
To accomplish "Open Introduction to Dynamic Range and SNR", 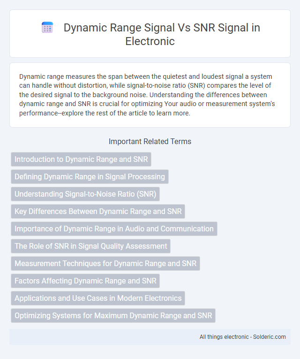I will tap(81, 160).
